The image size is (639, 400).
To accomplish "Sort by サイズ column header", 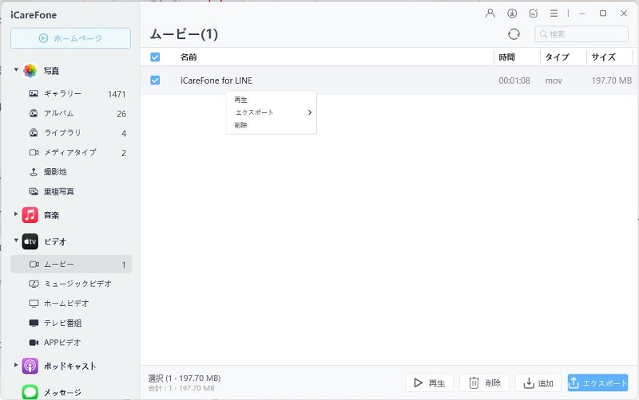I will (x=603, y=57).
